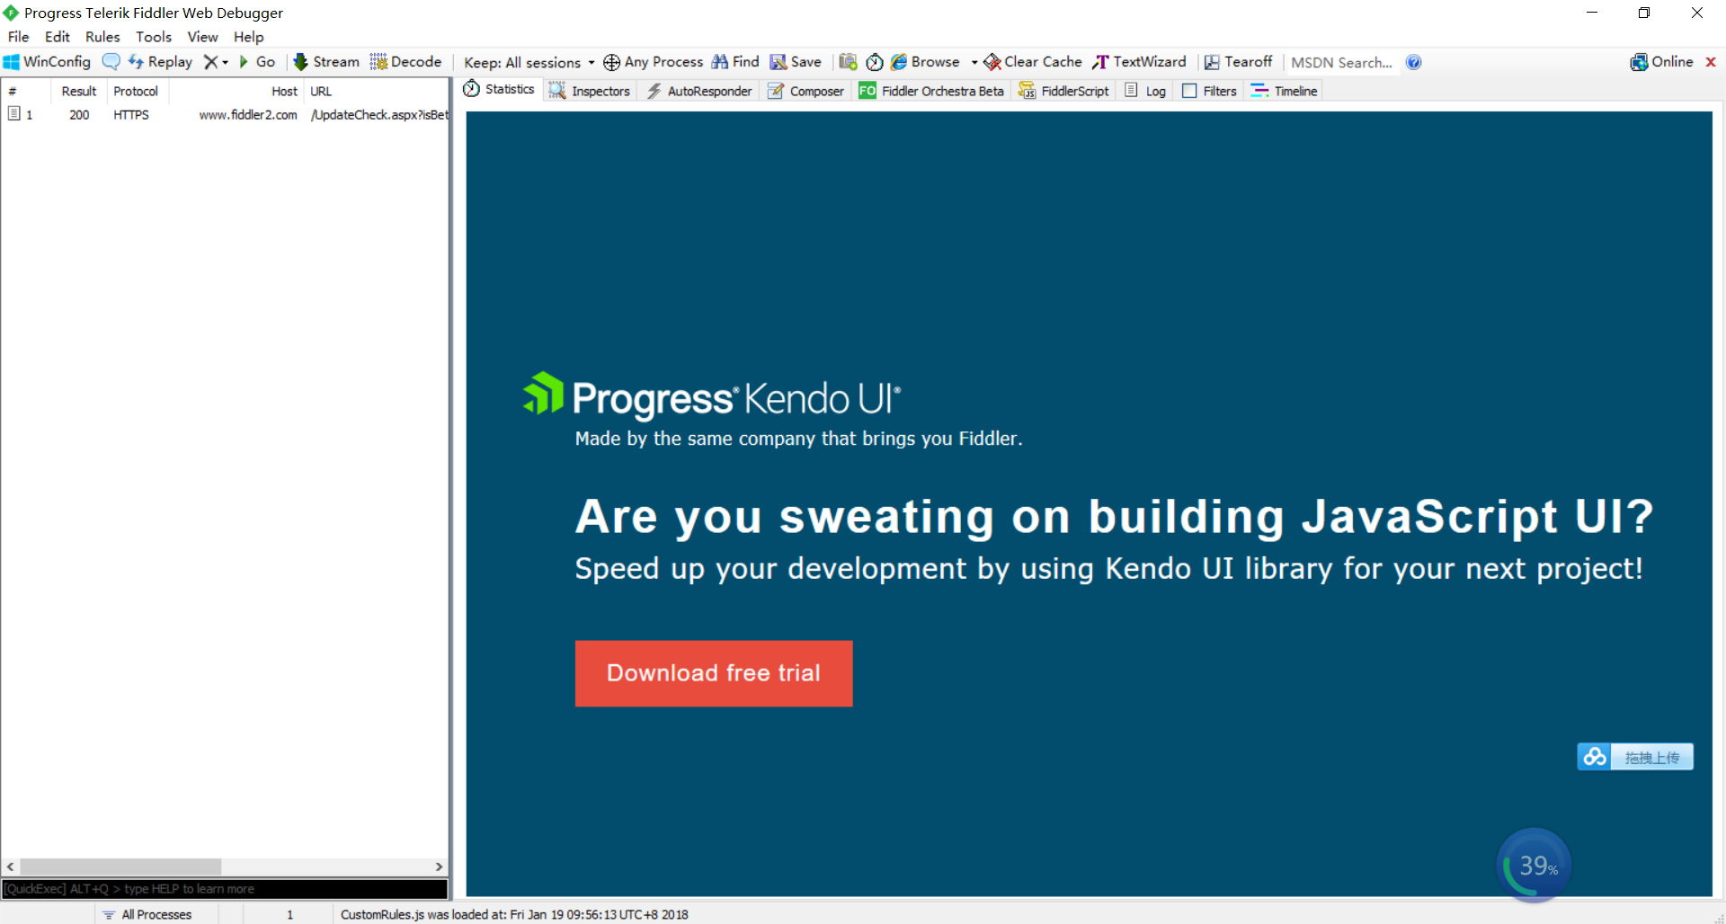Image resolution: width=1726 pixels, height=924 pixels.
Task: Select session 1 row www.fiddler2.com
Action: 225,115
